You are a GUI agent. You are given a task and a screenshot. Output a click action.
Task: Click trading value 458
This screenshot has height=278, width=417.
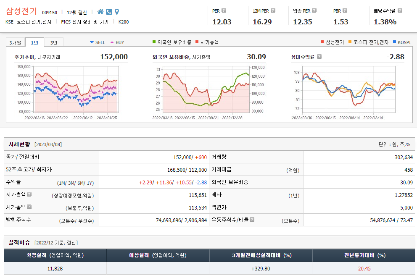[409, 170]
